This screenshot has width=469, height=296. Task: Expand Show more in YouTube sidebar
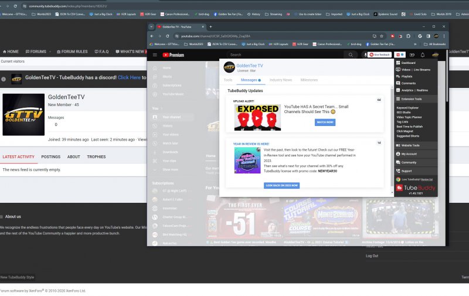click(170, 169)
